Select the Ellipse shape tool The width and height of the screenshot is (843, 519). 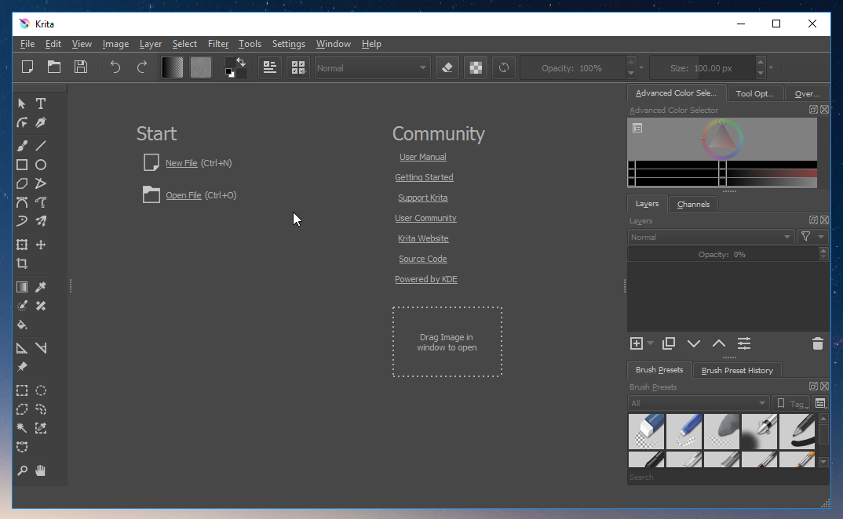(41, 165)
